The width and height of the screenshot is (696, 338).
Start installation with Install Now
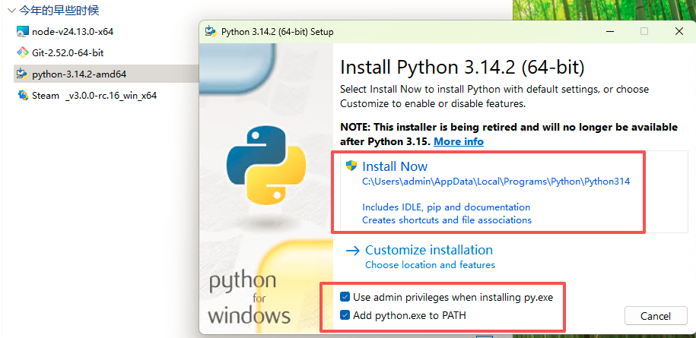395,166
